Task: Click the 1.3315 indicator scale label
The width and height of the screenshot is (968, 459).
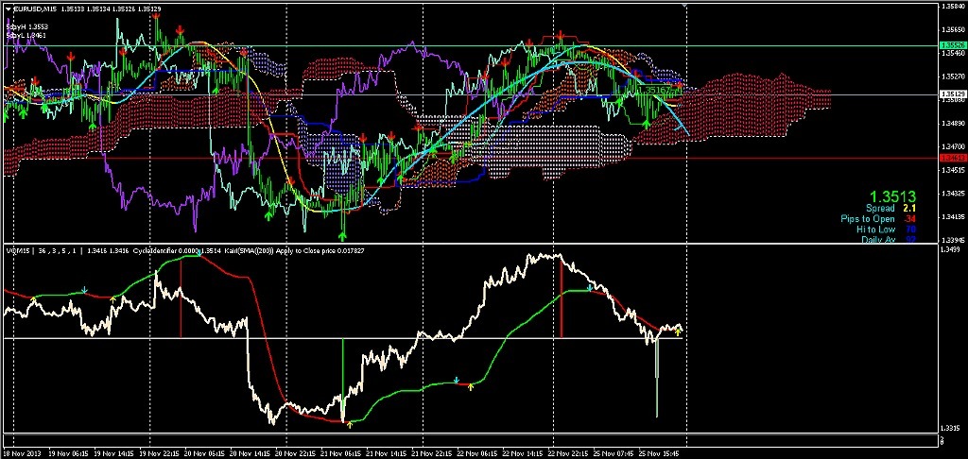Action: tap(949, 428)
